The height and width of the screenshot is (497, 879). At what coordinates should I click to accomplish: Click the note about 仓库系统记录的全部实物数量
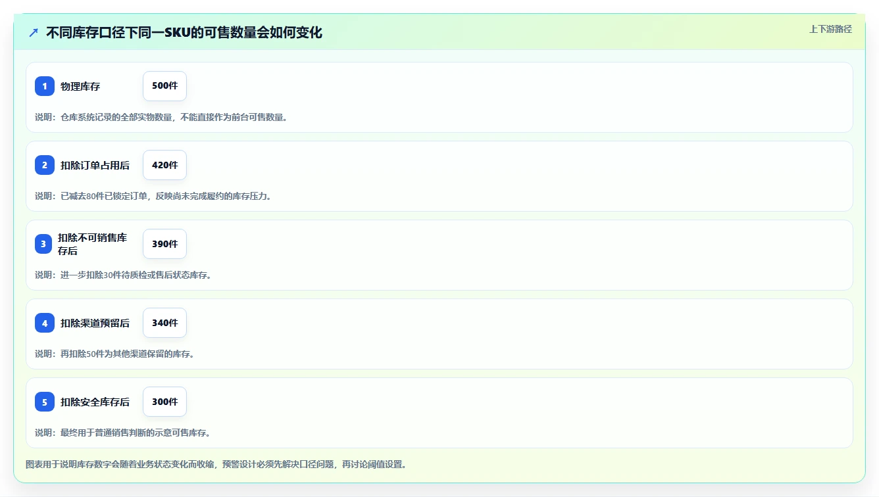click(161, 117)
